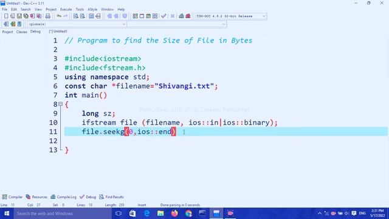The height and width of the screenshot is (219, 389).
Task: Open Replace using second magnifier icon
Action: (x=83, y=16)
